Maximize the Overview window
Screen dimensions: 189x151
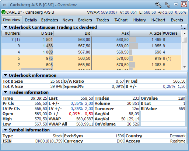tap(176, 4)
